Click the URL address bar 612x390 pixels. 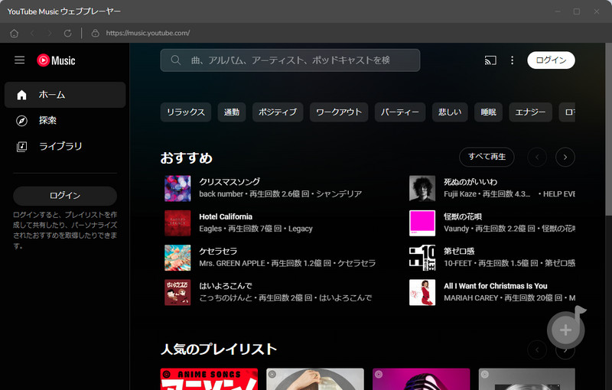coord(148,33)
